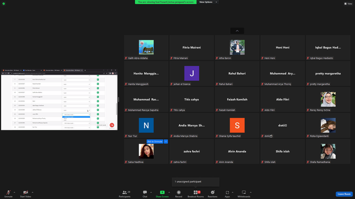Select the pretty margaretha tile
The width and height of the screenshot is (355, 199).
[328, 74]
